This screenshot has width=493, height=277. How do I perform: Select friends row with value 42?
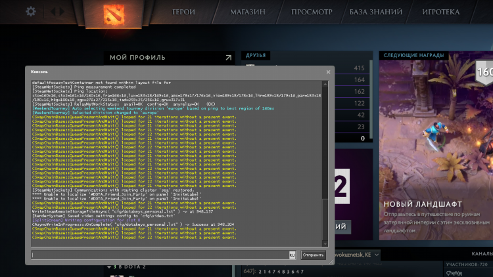click(351, 115)
